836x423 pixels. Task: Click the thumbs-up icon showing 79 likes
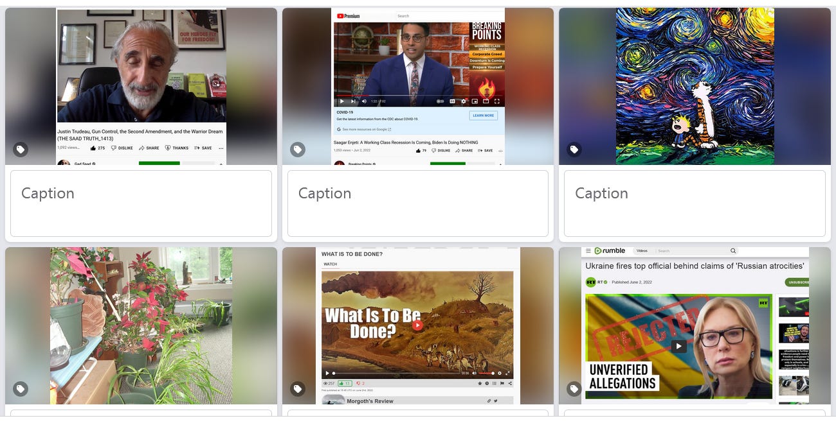point(419,150)
